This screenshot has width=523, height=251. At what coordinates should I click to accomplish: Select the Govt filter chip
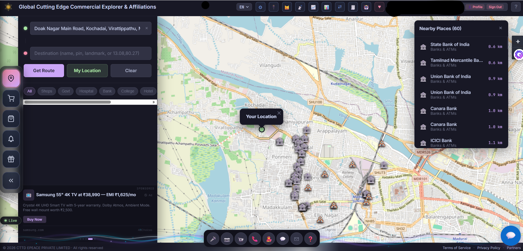coord(66,91)
